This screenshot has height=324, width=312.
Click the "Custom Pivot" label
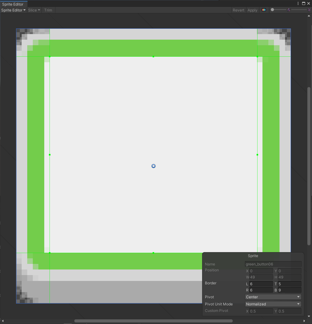click(x=216, y=311)
